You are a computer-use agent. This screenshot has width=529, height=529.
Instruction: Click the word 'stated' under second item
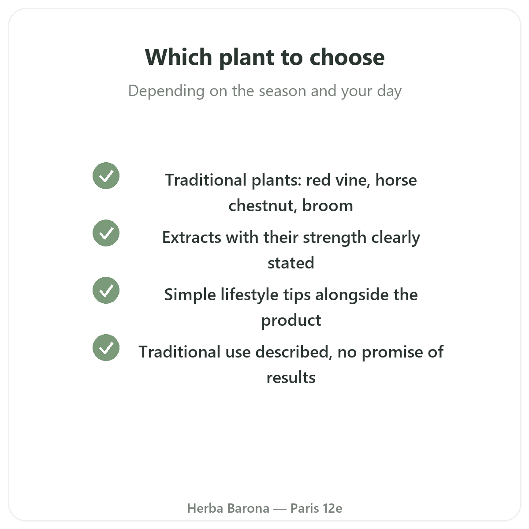tap(291, 263)
